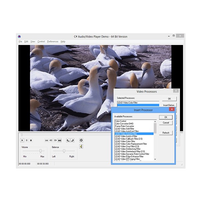Open the Control menu

click(41, 42)
